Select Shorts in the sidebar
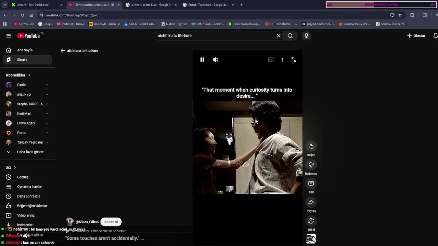 27,59
